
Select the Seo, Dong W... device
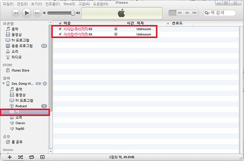pos(22,84)
